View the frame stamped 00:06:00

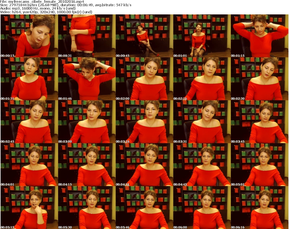click(202, 208)
